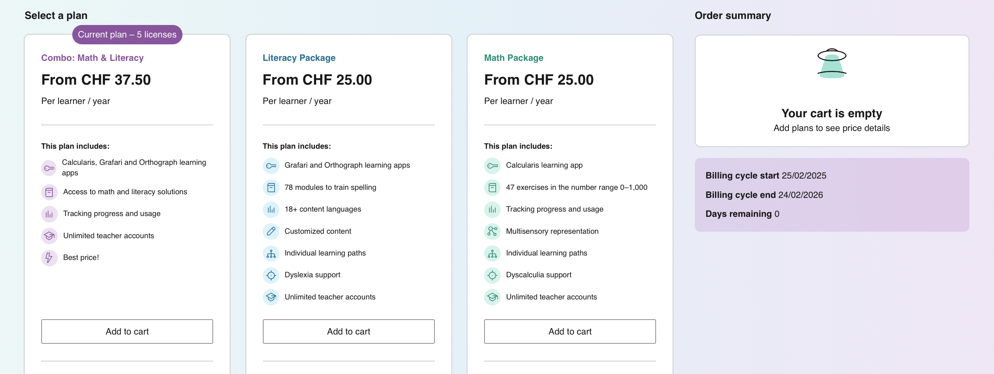Add Math Package to cart
994x374 pixels.
point(570,331)
